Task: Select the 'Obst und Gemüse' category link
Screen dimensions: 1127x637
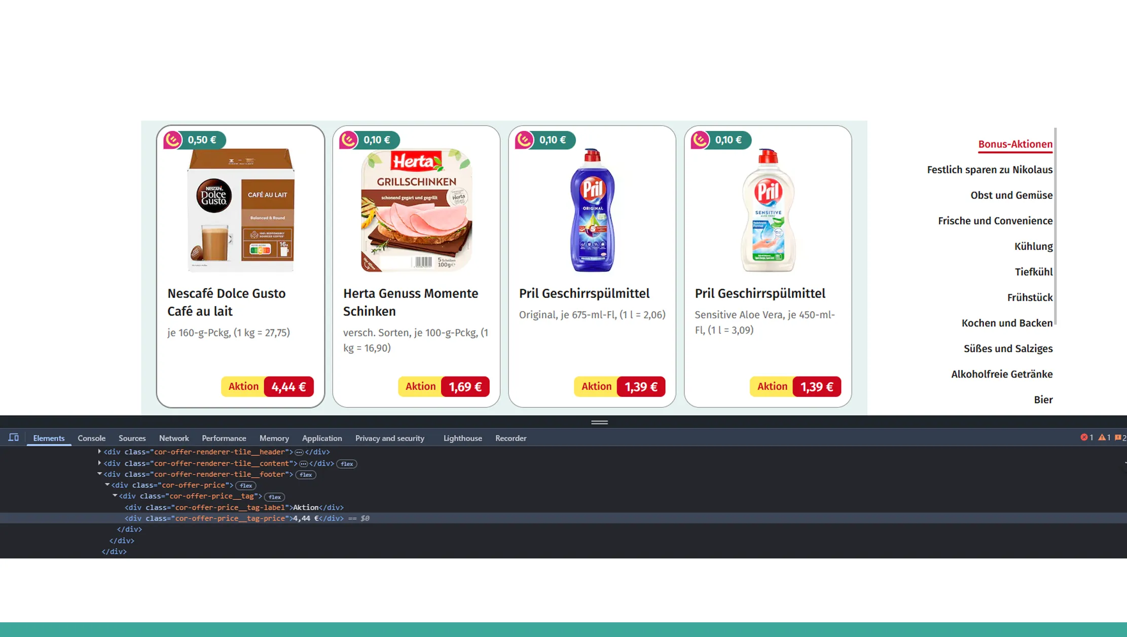Action: point(1011,195)
